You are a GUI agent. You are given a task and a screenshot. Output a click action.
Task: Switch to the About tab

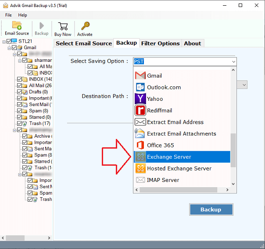pos(193,43)
